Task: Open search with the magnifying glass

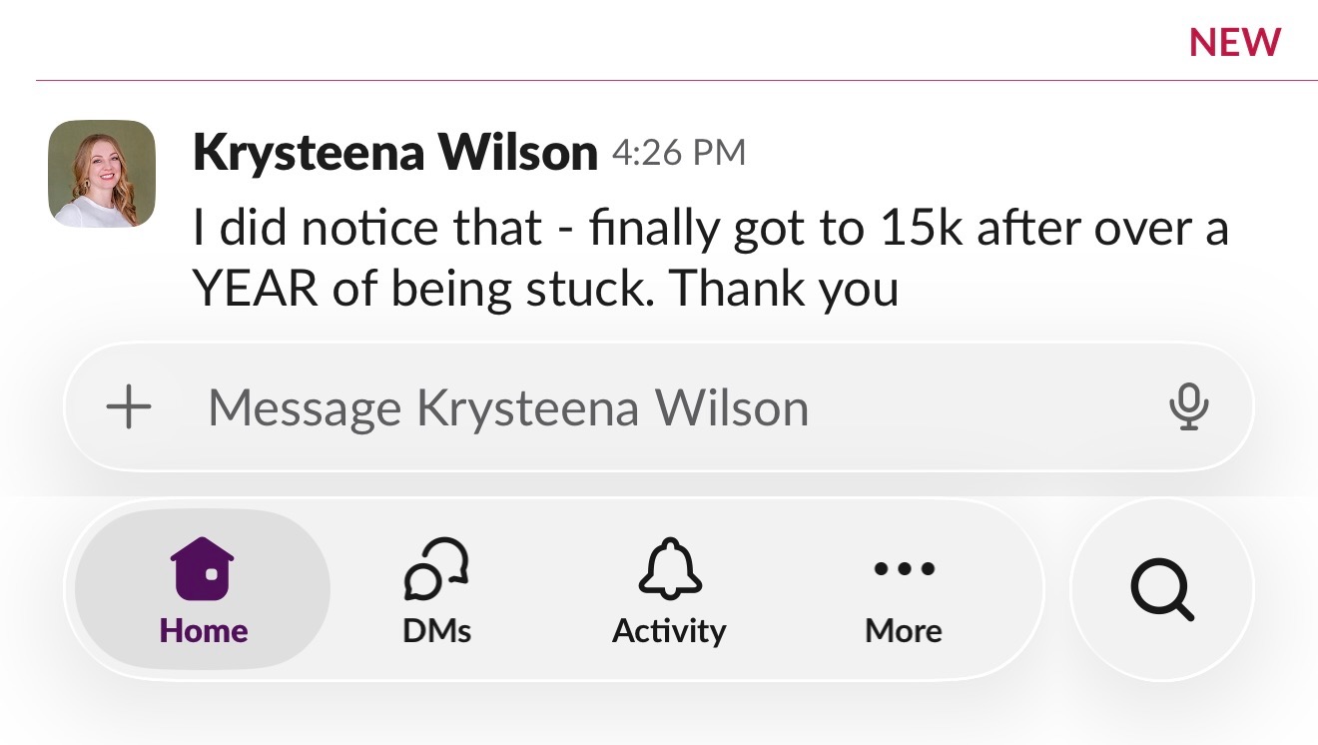Action: coord(1162,589)
